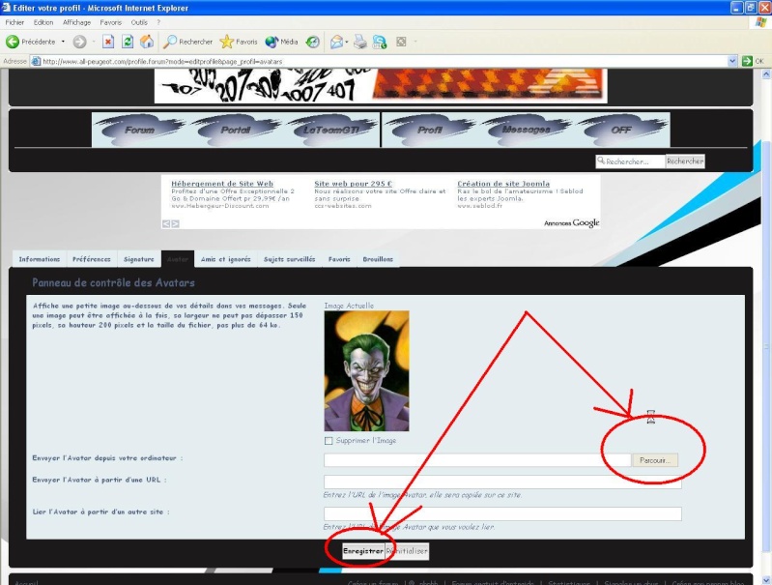The width and height of the screenshot is (772, 585).
Task: Open the Hébergement de Site Web ad link
Action: (x=222, y=184)
